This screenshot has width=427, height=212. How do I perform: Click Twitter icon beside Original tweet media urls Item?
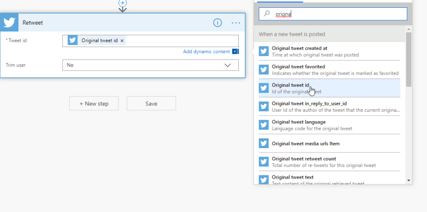tap(263, 143)
